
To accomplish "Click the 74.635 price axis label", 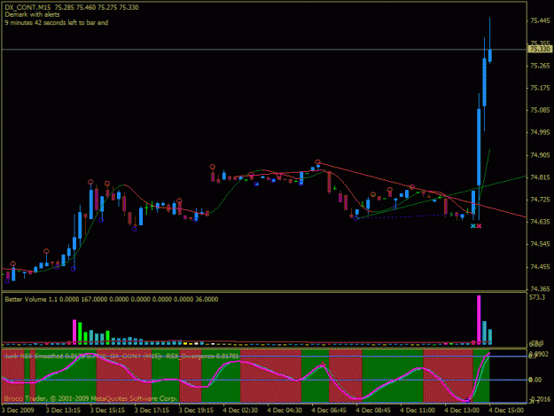I will pyautogui.click(x=540, y=222).
